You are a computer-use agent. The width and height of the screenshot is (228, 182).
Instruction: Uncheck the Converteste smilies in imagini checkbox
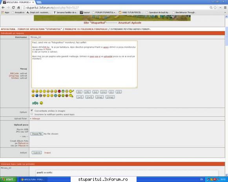[x=32, y=110]
